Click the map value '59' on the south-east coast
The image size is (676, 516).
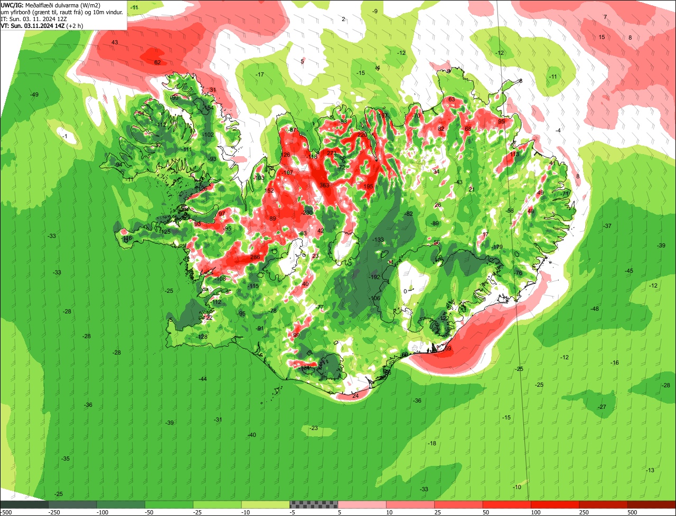click(x=448, y=348)
